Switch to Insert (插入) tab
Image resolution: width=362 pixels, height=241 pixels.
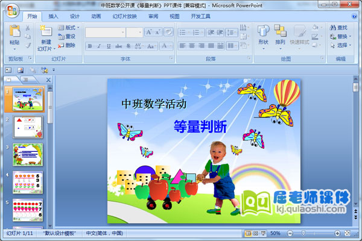click(53, 16)
